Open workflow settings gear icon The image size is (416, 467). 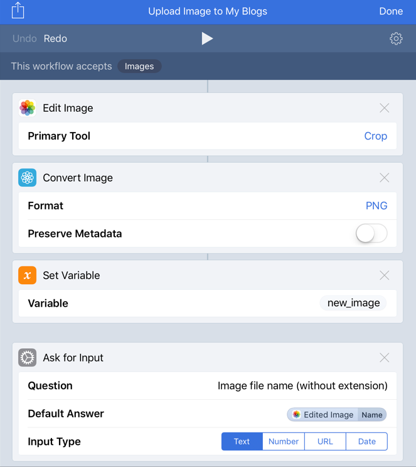pyautogui.click(x=396, y=39)
